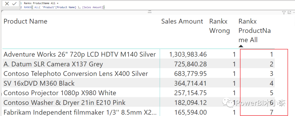Commit the formula with checkmark icon
Viewport: 295px width, 116px height.
click(x=14, y=4)
